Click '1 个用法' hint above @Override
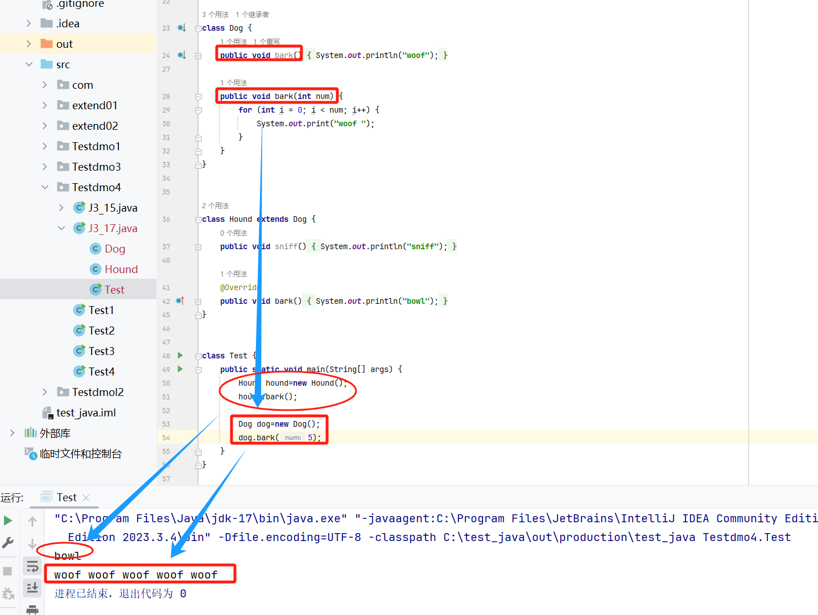Screen dimensions: 818x615 233,274
